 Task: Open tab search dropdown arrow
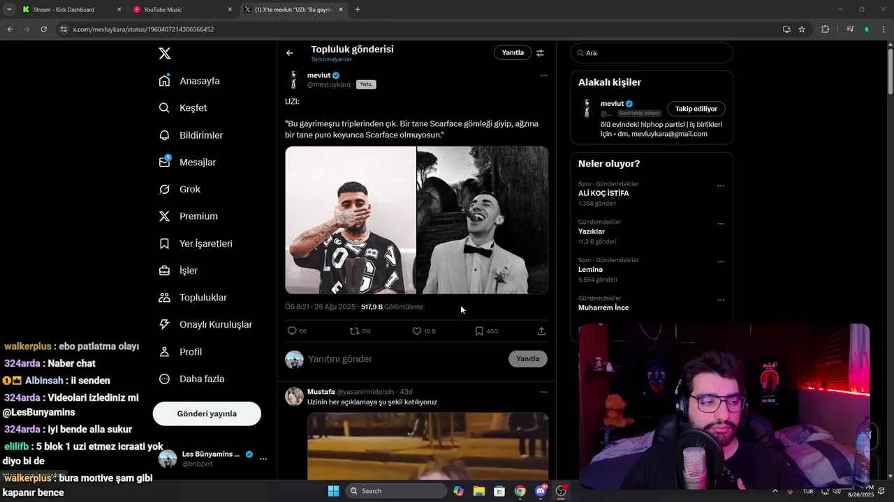[9, 10]
